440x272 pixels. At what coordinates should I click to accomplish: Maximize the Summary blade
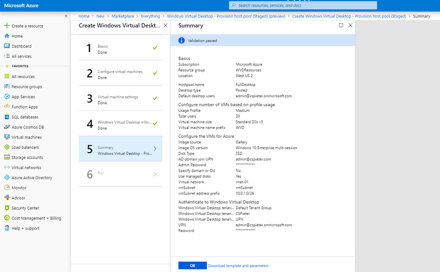pyautogui.click(x=341, y=25)
